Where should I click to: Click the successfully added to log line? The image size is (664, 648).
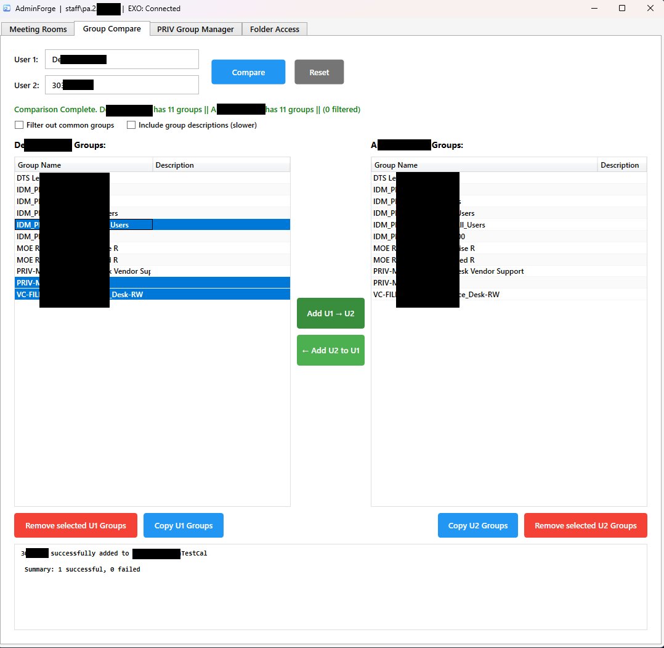point(114,553)
